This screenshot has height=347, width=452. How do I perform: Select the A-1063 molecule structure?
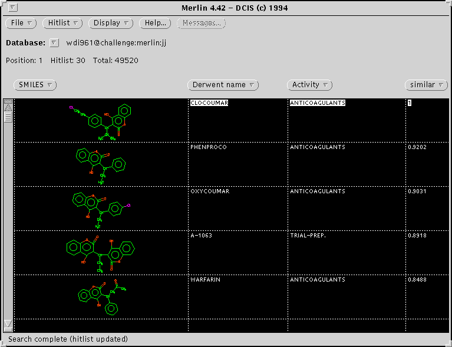point(100,252)
